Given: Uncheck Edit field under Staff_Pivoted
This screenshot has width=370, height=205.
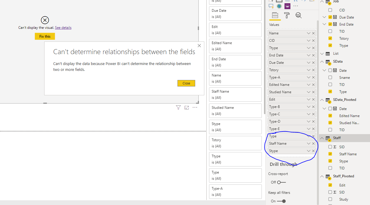Looking at the screenshot, I should coord(330,185).
